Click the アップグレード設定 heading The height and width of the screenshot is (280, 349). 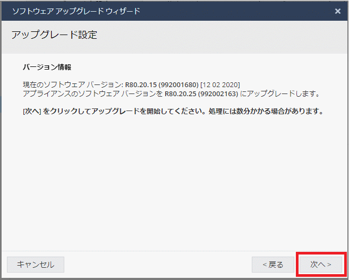pos(54,36)
